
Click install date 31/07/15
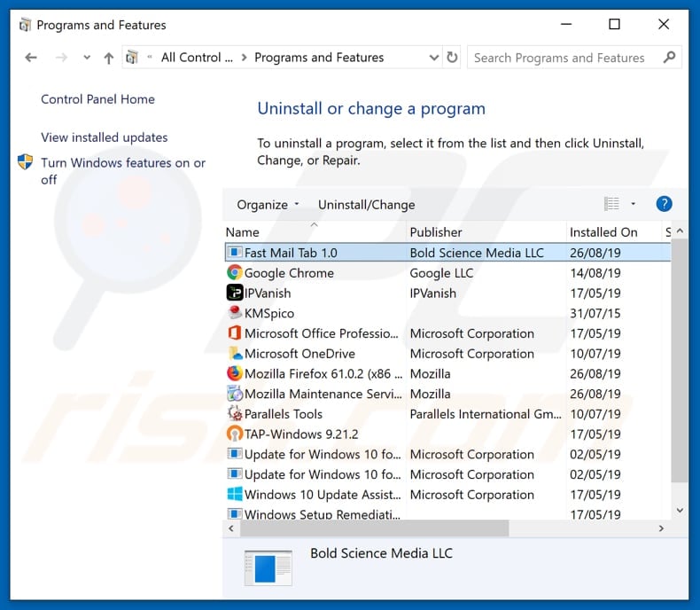click(595, 313)
